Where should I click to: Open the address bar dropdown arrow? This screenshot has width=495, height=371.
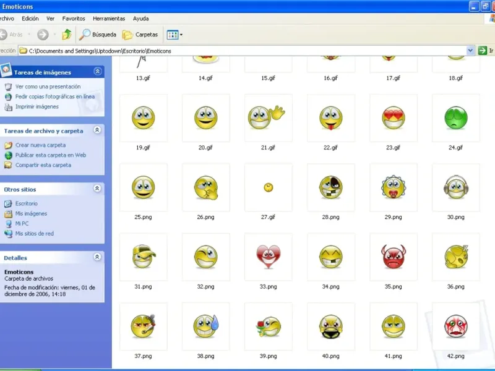tap(470, 51)
